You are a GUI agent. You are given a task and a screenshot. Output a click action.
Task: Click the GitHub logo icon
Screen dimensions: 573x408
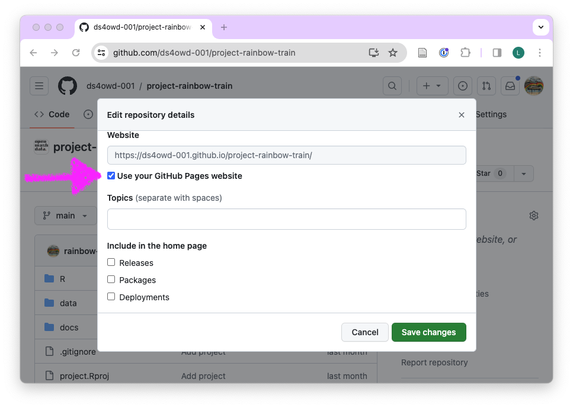68,86
